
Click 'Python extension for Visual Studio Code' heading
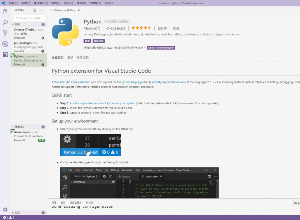coord(101,71)
